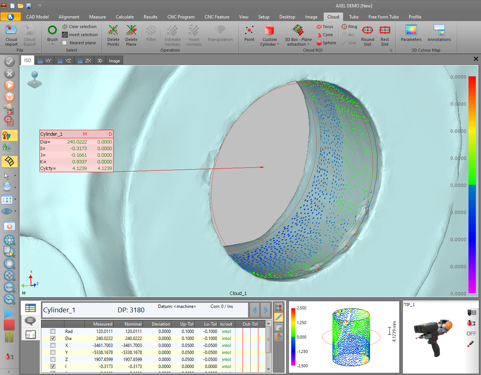The width and height of the screenshot is (481, 375).
Task: Choose the Sphere feature in Cloud ROI
Action: pyautogui.click(x=326, y=42)
